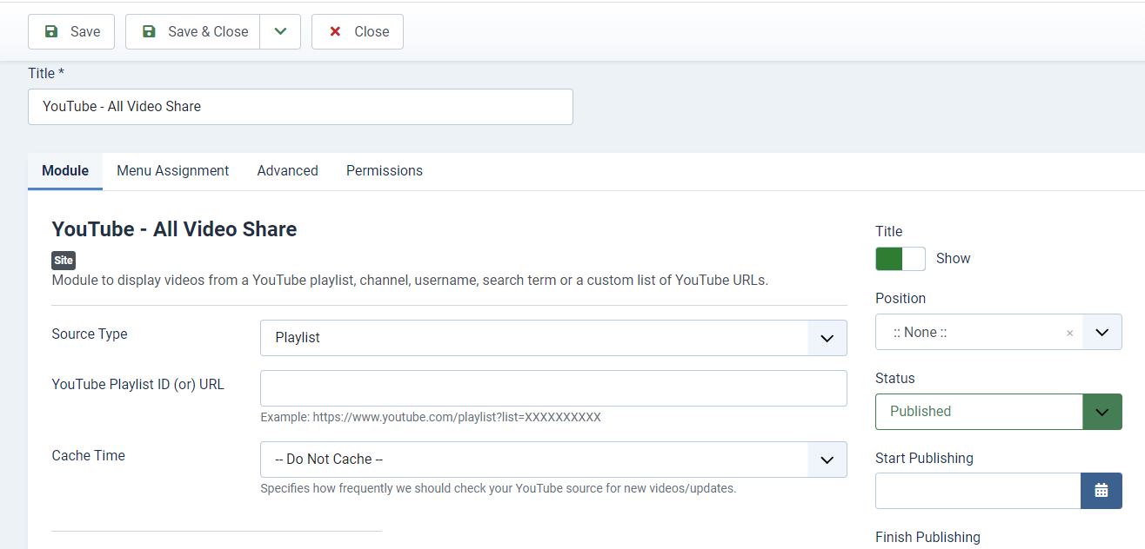Click the 'Finish Publishing' label
This screenshot has width=1145, height=549.
coord(927,538)
